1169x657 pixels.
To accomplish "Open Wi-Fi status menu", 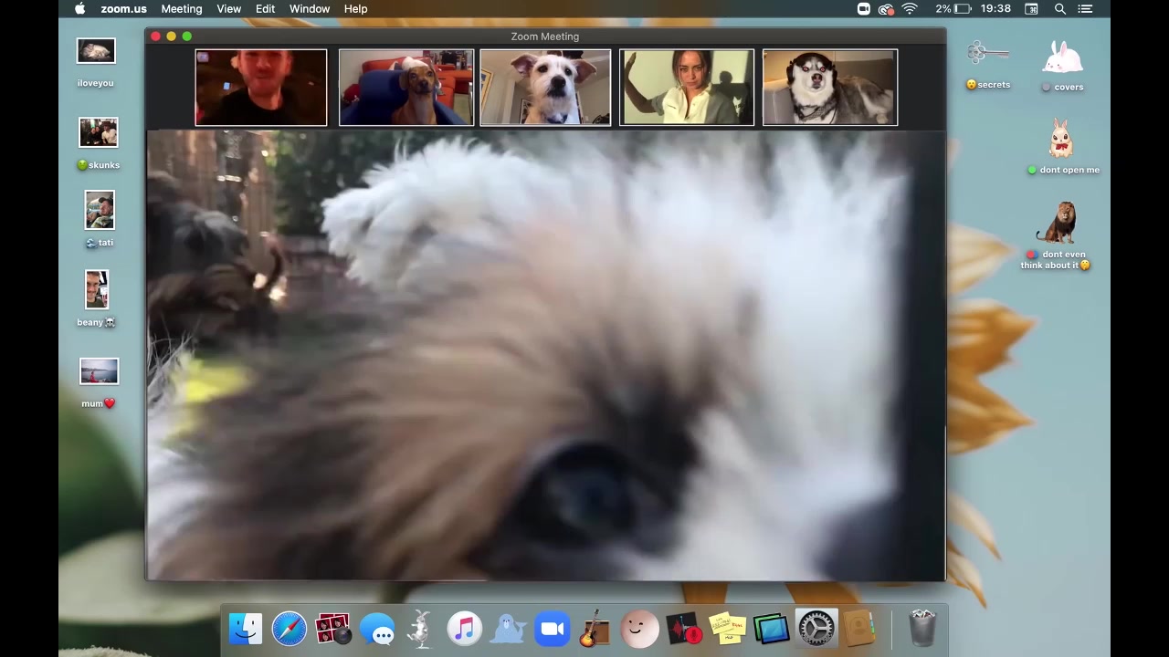I will 910,9.
